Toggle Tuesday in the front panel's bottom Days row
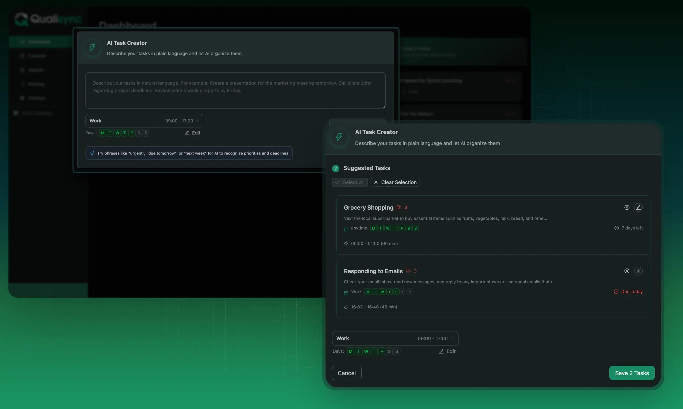Viewport: 683px width, 409px height. pos(358,351)
